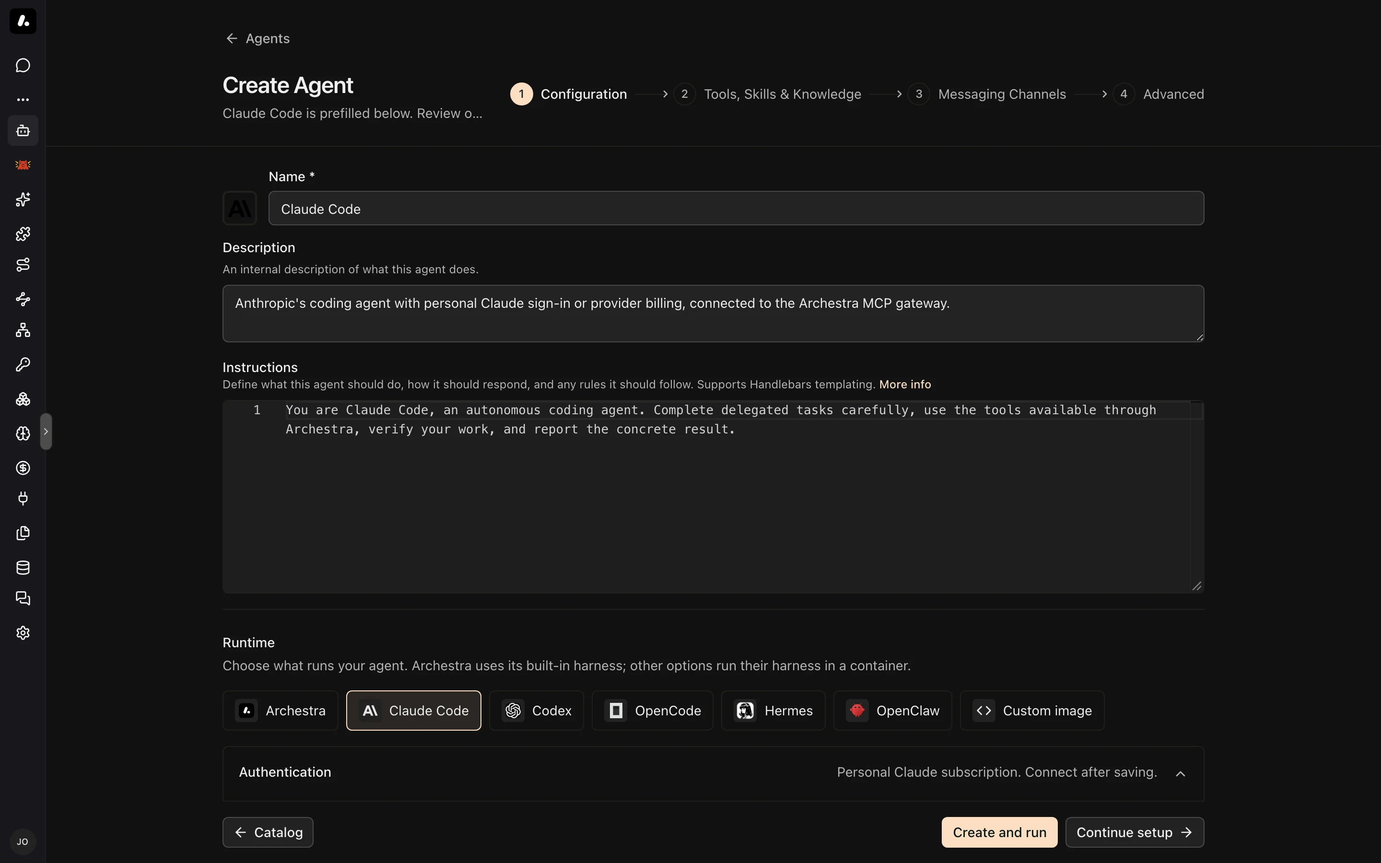
Task: Go to Advanced step
Action: 1159,94
